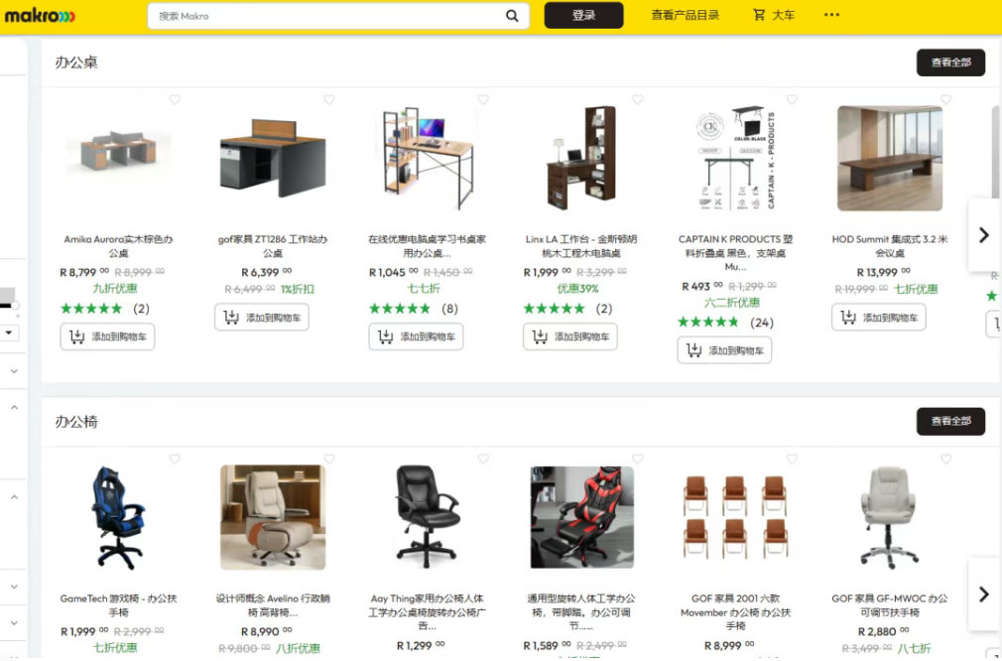
Task: Click the 登录 login button
Action: pos(583,15)
